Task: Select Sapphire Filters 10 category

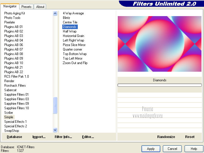Action: pos(17,108)
